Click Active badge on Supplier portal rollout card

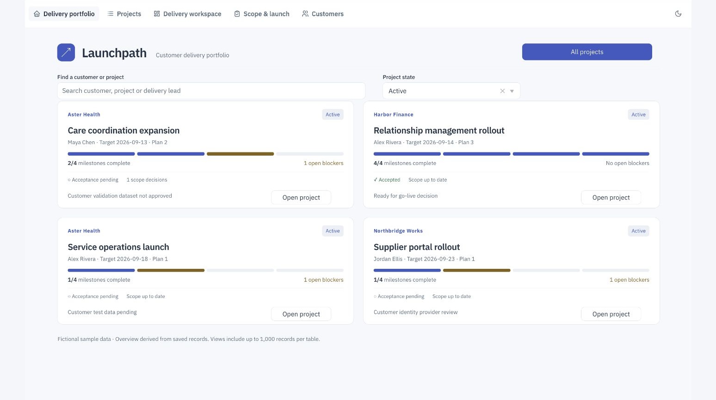[638, 231]
